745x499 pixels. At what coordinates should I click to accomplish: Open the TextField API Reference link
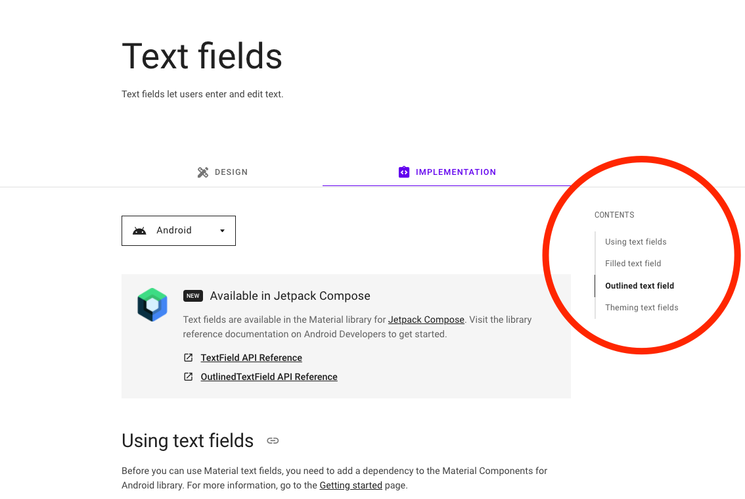point(251,358)
